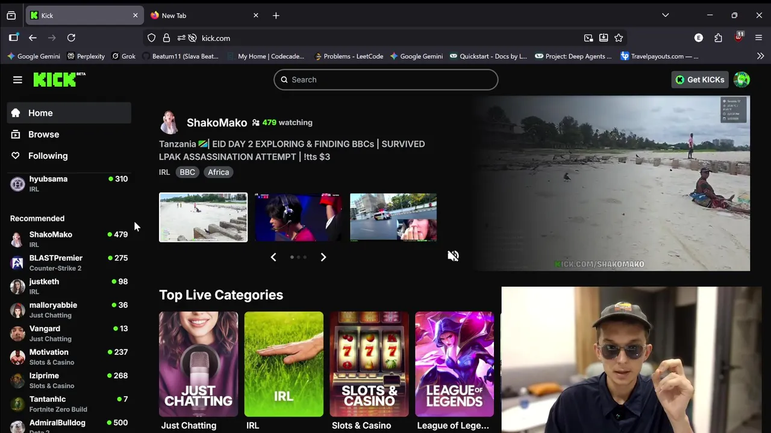The height and width of the screenshot is (433, 771).
Task: Open Project: Deep Agents bookmark
Action: coord(573,57)
